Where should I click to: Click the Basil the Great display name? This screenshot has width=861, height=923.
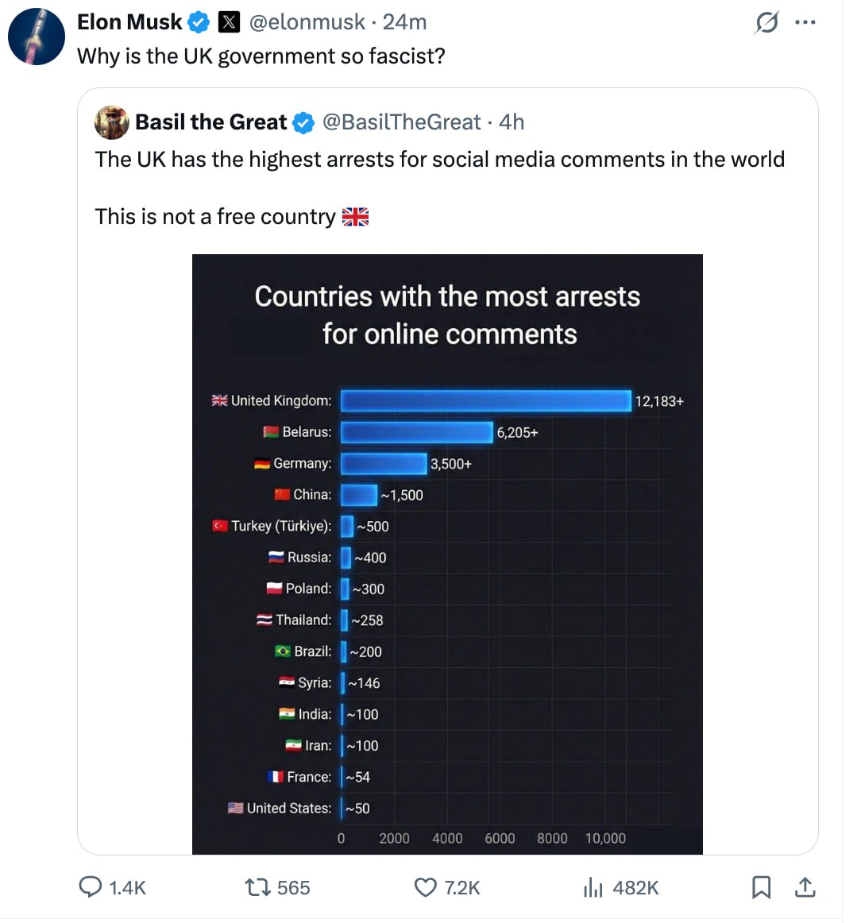pyautogui.click(x=210, y=122)
